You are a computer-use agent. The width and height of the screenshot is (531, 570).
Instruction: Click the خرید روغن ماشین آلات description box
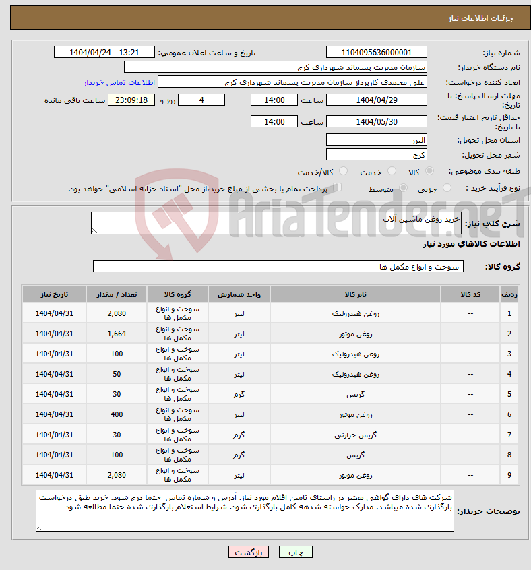[276, 223]
